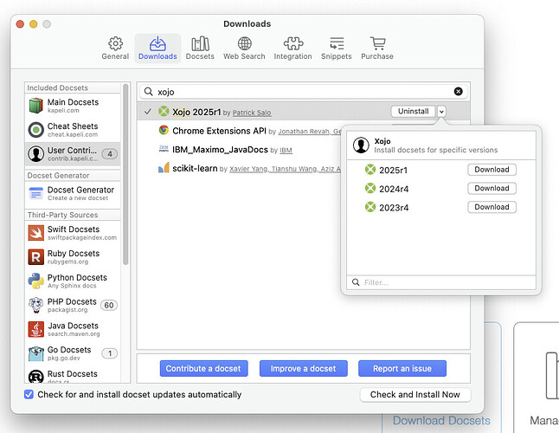Click the Docset Generator 'Create a new docset' text
The width and height of the screenshot is (559, 433).
pyautogui.click(x=78, y=198)
